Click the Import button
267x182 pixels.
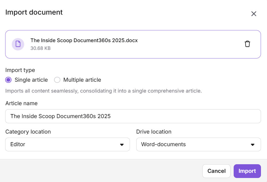pos(247,171)
